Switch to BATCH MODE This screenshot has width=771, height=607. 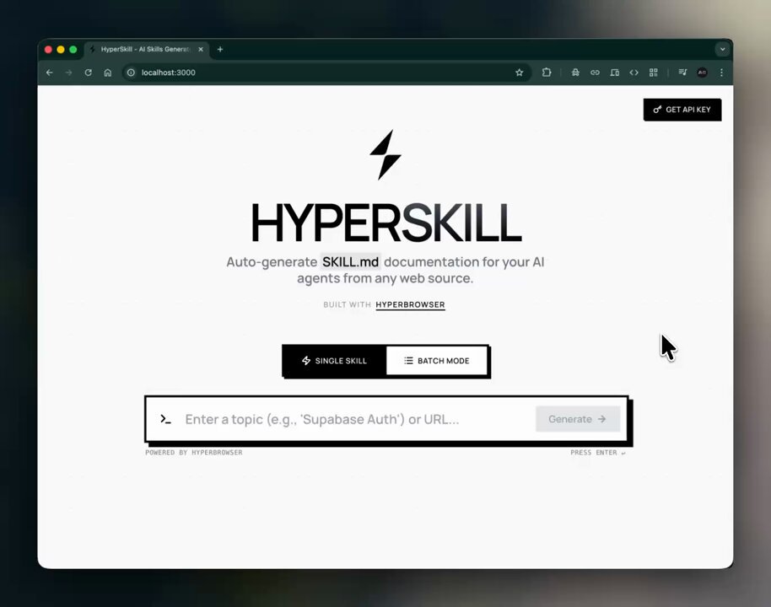click(x=437, y=361)
